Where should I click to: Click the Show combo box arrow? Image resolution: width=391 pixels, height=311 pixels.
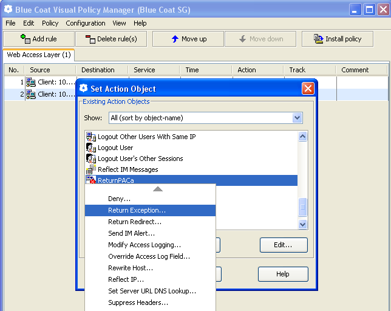pyautogui.click(x=297, y=118)
